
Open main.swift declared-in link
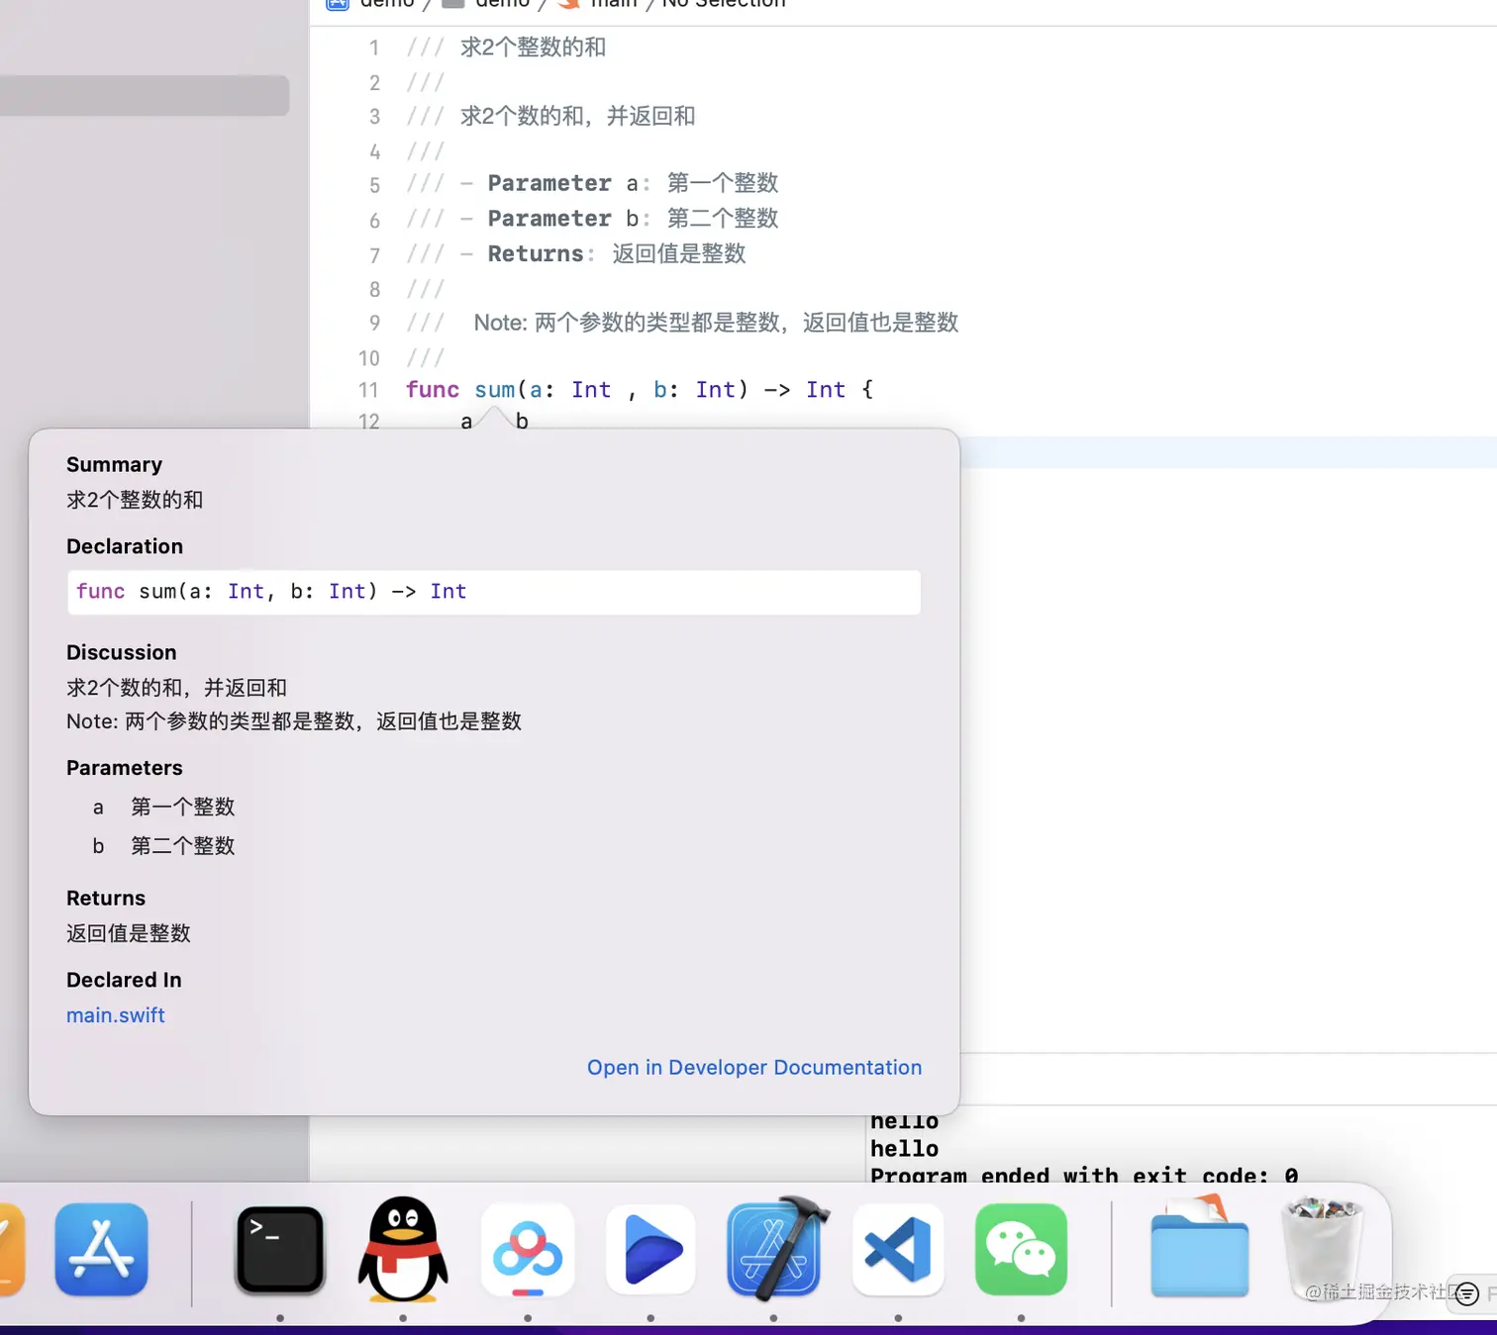[116, 1015]
